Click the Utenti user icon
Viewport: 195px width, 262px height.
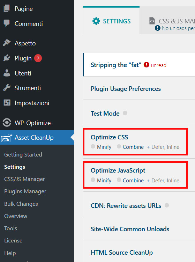pos(7,73)
